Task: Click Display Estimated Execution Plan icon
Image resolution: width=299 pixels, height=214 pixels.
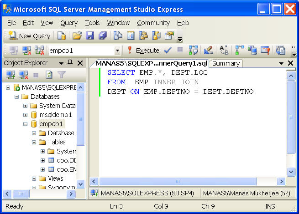Action: click(193, 51)
